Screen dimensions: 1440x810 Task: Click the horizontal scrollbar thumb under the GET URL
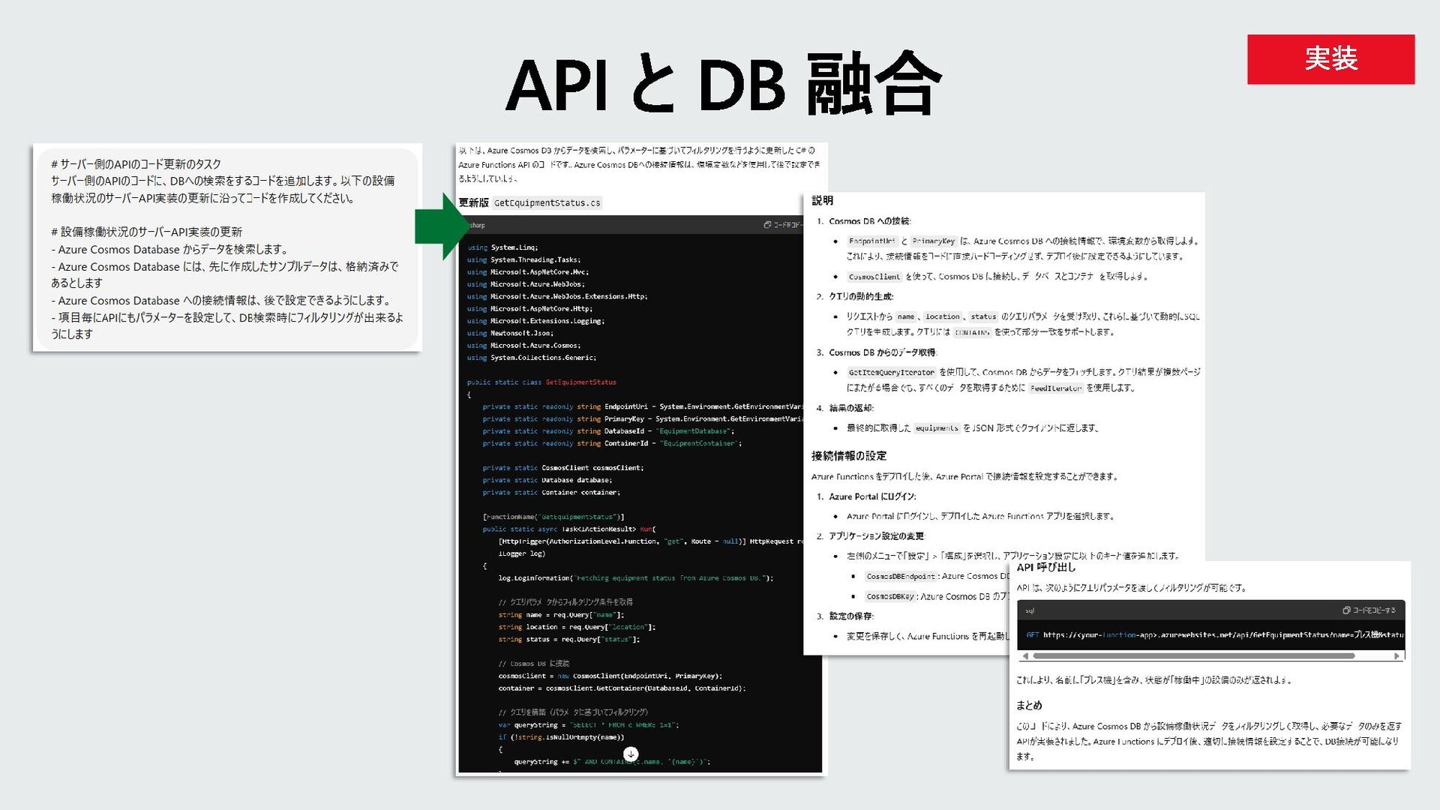1193,656
